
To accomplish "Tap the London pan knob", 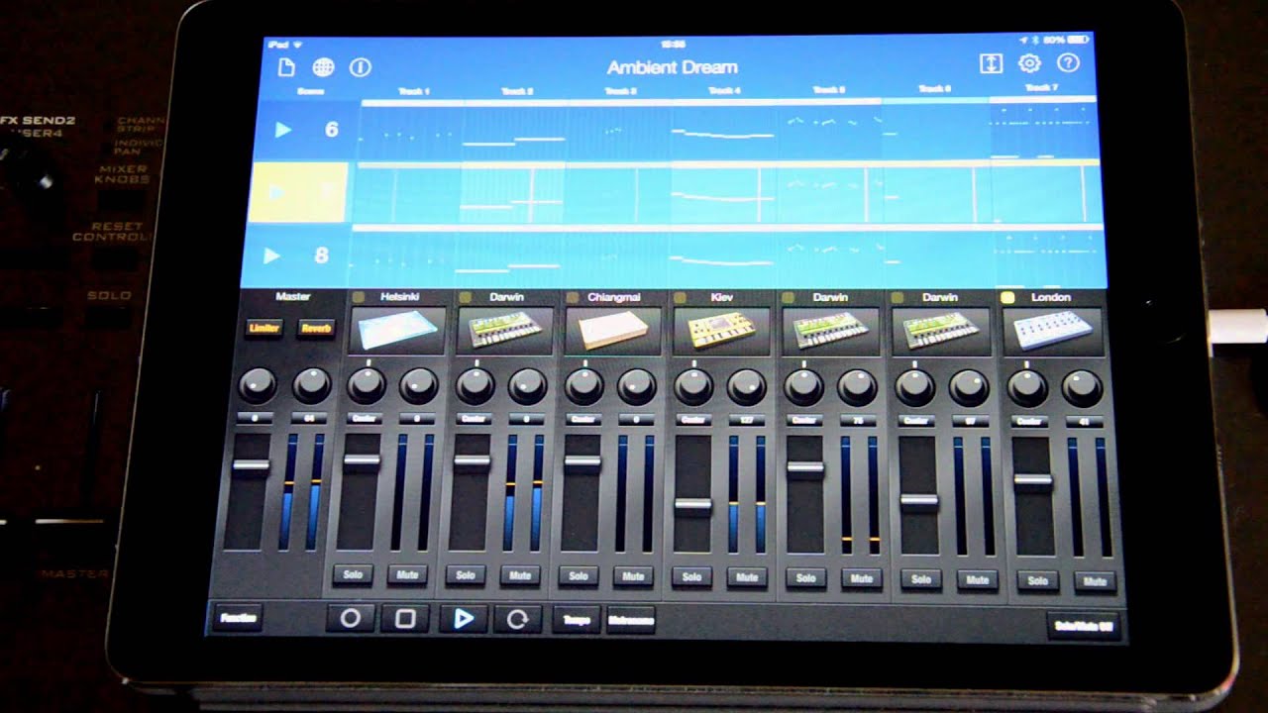I will 1026,387.
